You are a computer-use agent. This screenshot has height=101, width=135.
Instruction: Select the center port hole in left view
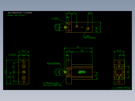tap(24, 72)
